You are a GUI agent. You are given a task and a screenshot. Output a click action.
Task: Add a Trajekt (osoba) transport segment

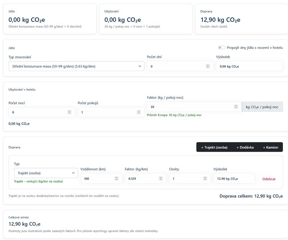[x=214, y=147]
